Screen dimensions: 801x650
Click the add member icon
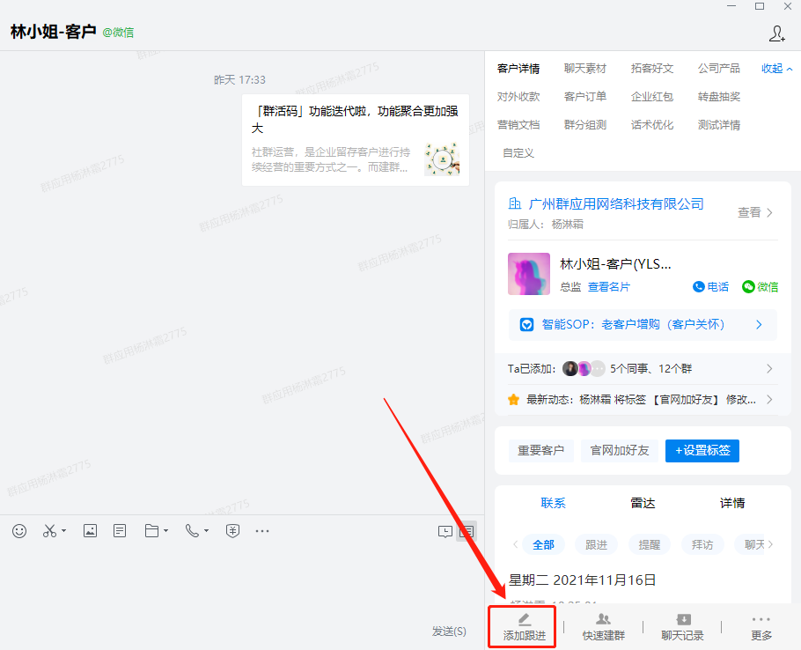[776, 33]
